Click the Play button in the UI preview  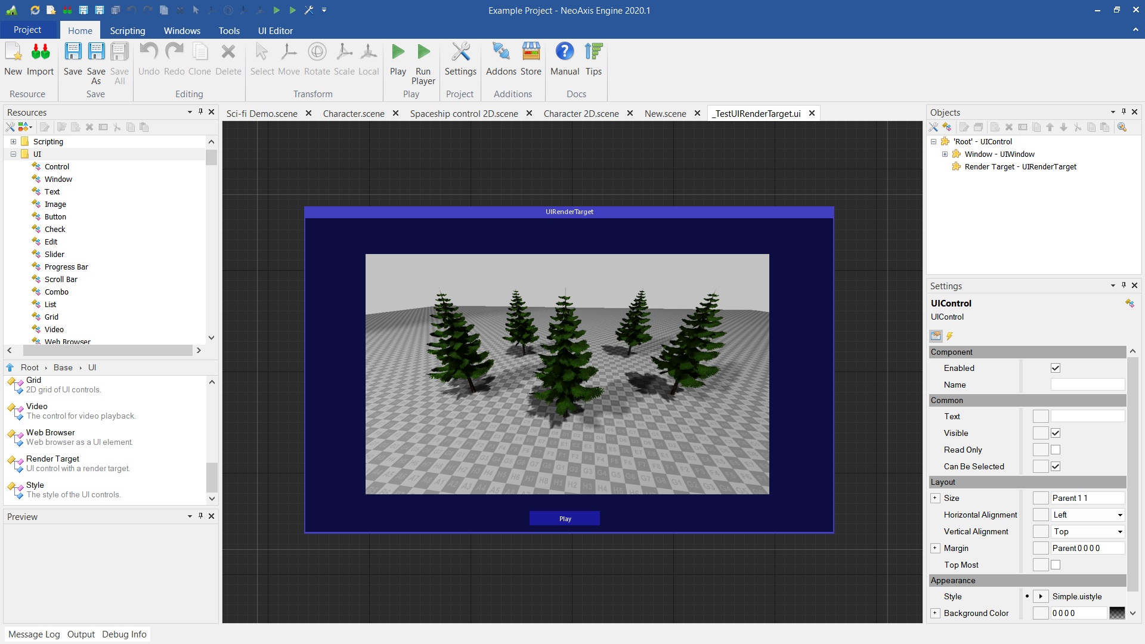click(x=565, y=519)
